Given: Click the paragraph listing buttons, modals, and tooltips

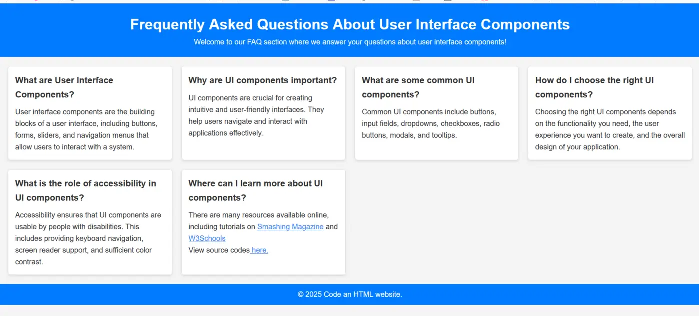Looking at the screenshot, I should pos(431,123).
